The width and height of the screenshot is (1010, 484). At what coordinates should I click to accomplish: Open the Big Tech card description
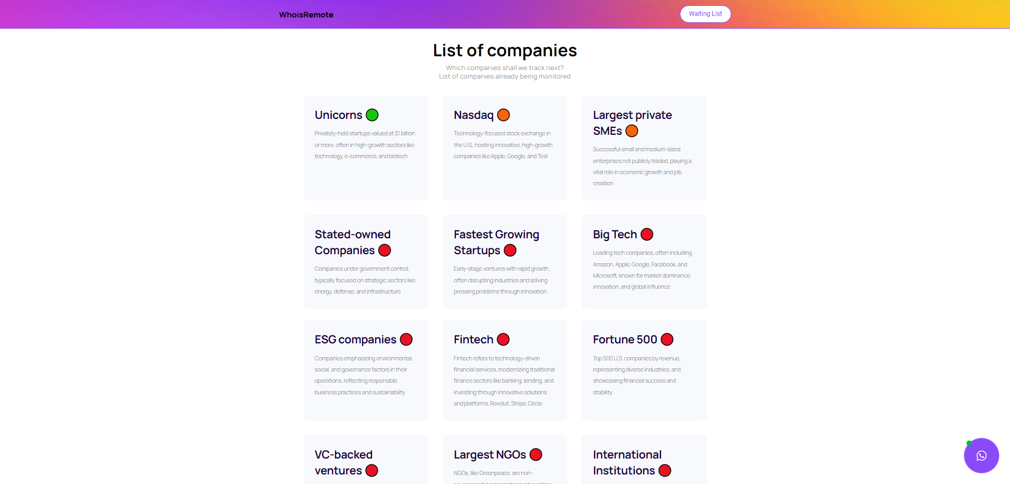pos(642,270)
